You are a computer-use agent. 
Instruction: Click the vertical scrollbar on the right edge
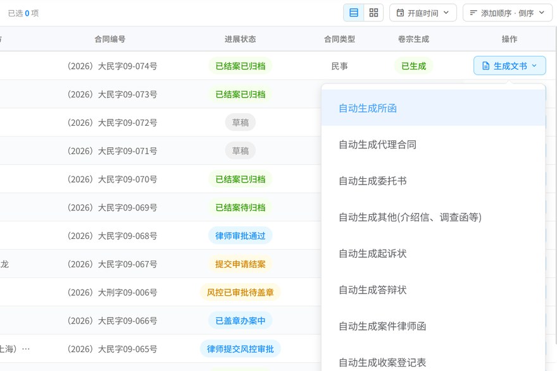click(x=555, y=185)
